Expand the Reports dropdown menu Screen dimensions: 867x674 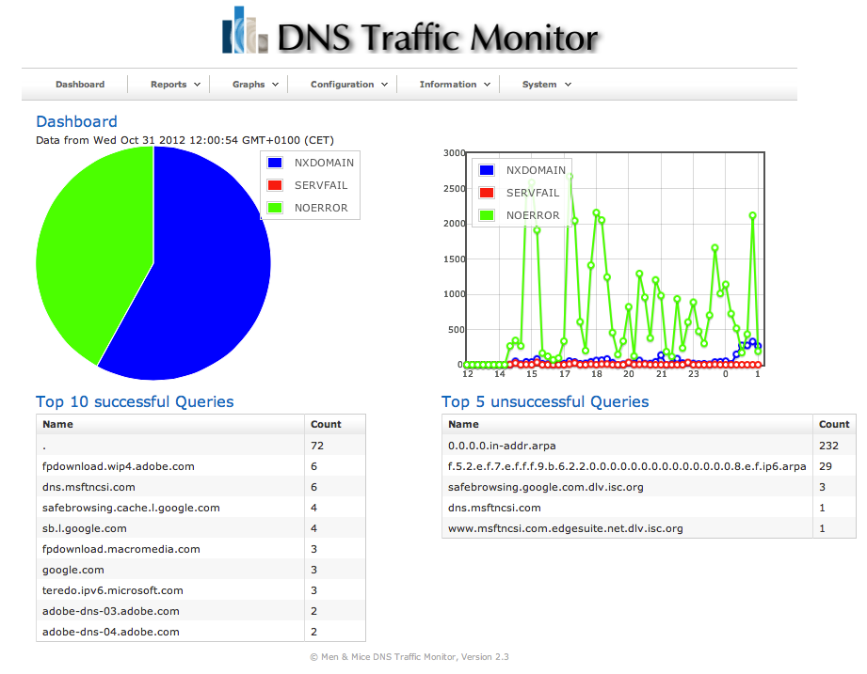point(175,85)
